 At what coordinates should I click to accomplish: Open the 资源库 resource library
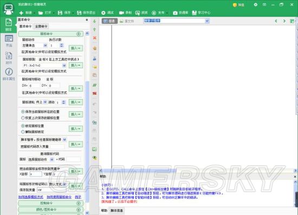coord(180,12)
